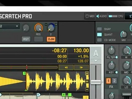This screenshot has height=99, width=132.
Task: Assign FX unit 1 to deck
Action: pyautogui.click(x=108, y=81)
